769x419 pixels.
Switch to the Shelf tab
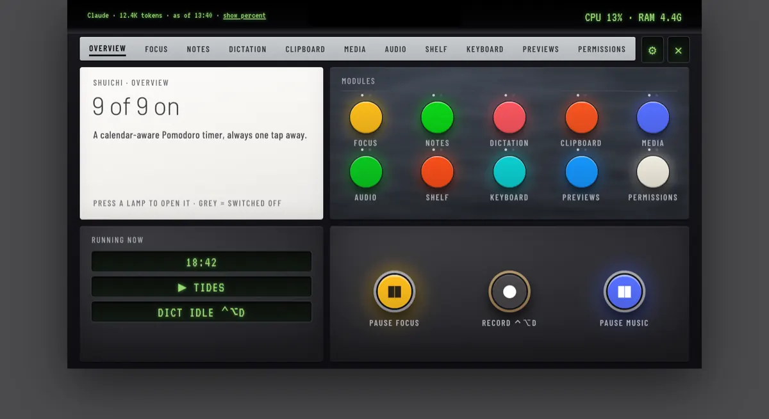click(436, 49)
